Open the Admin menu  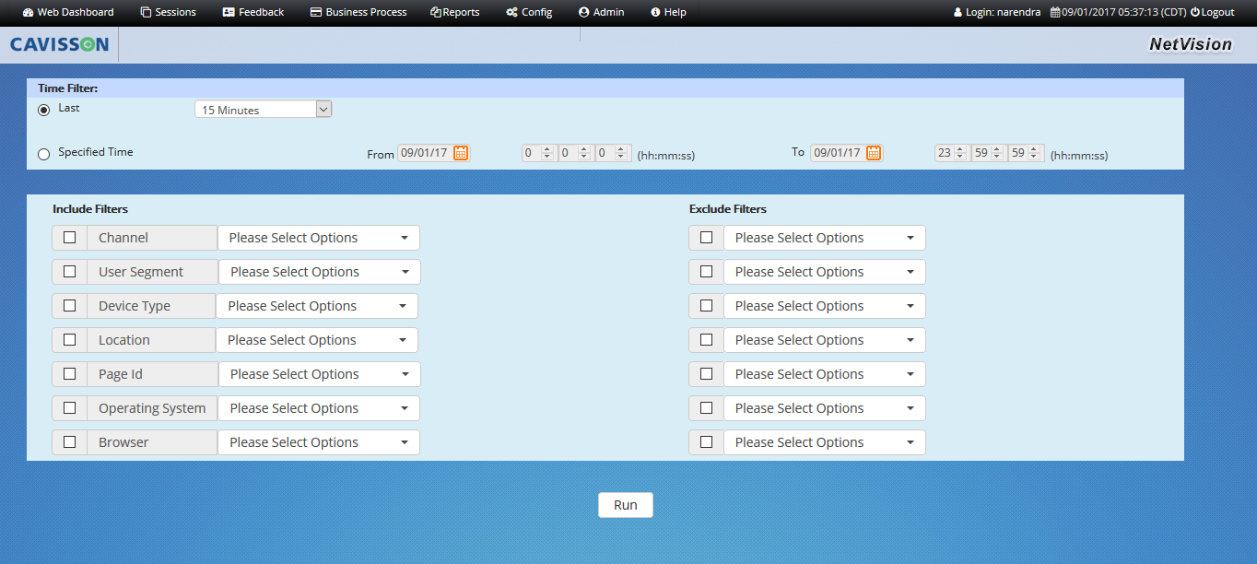point(601,12)
